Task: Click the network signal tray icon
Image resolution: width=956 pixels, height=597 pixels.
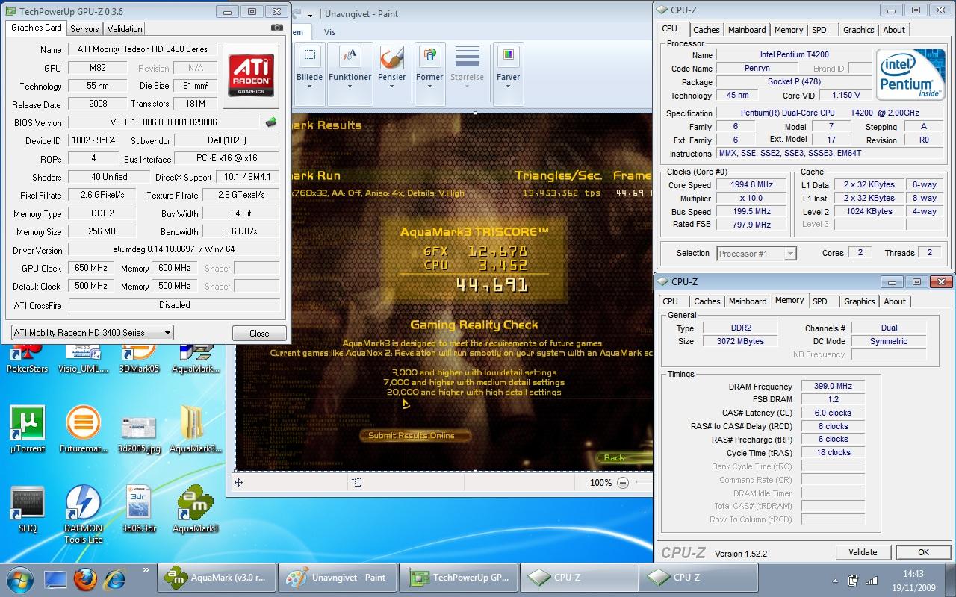Action: (870, 581)
